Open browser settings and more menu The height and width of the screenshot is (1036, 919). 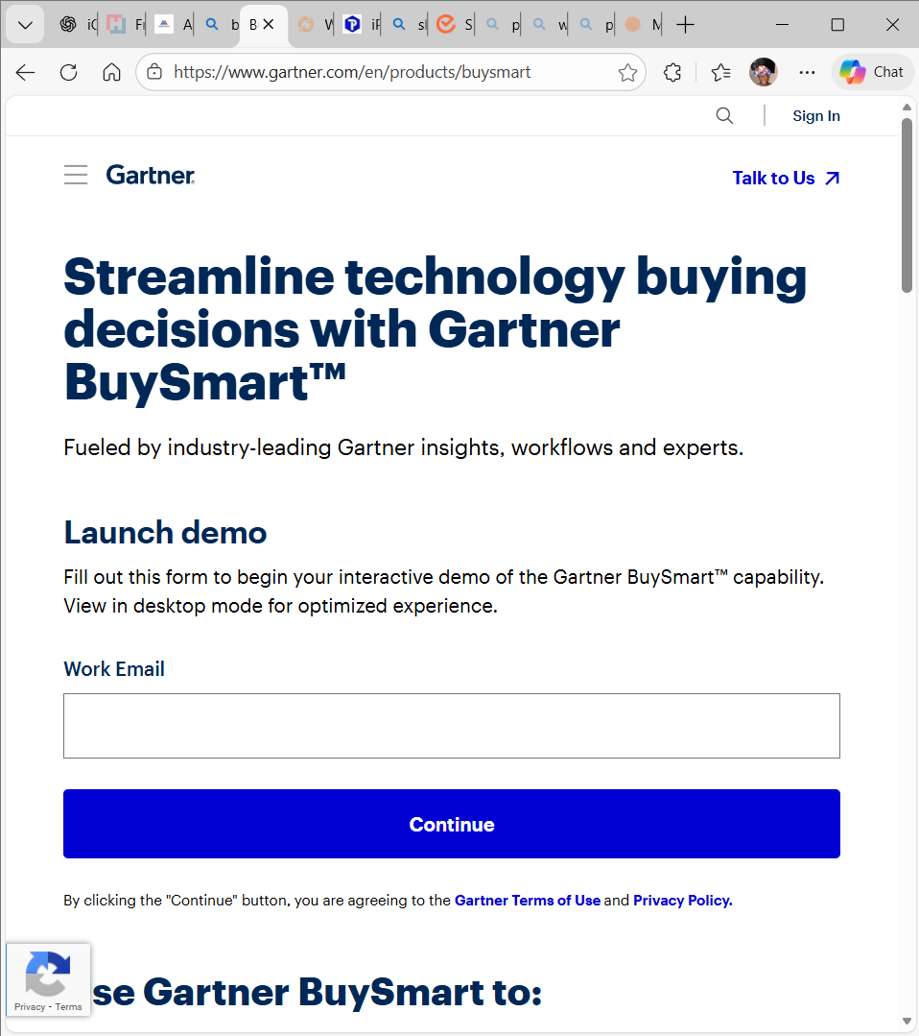coord(807,73)
